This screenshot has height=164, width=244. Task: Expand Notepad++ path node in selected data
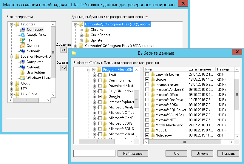(76, 46)
